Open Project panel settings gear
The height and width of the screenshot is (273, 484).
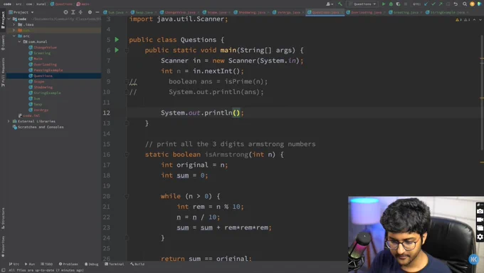pos(90,12)
